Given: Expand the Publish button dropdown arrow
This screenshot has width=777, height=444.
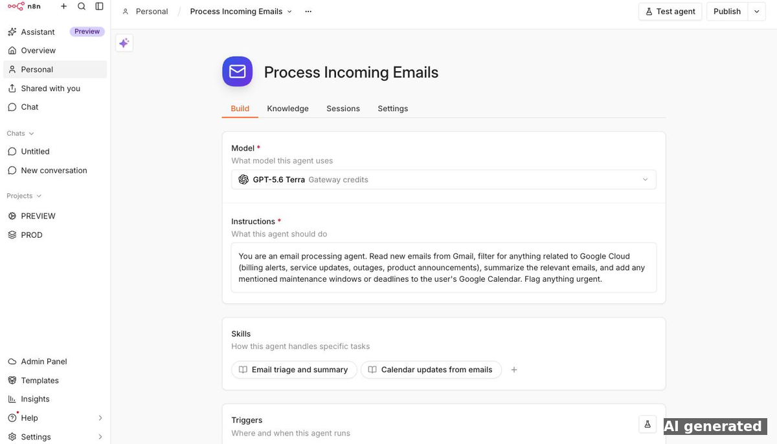Looking at the screenshot, I should click(757, 12).
